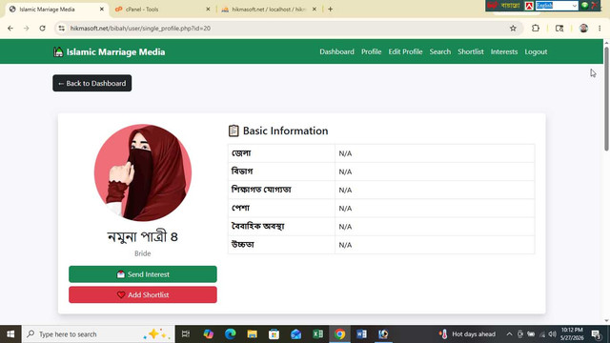This screenshot has width=610, height=343.
Task: Click the নমুনা পাত্রী ৪ profile name
Action: click(x=142, y=236)
